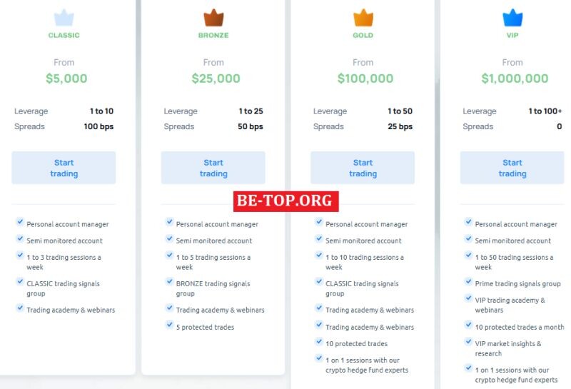Select the BRONZE plan title label
Screen dimensions: 571x389
213,35
